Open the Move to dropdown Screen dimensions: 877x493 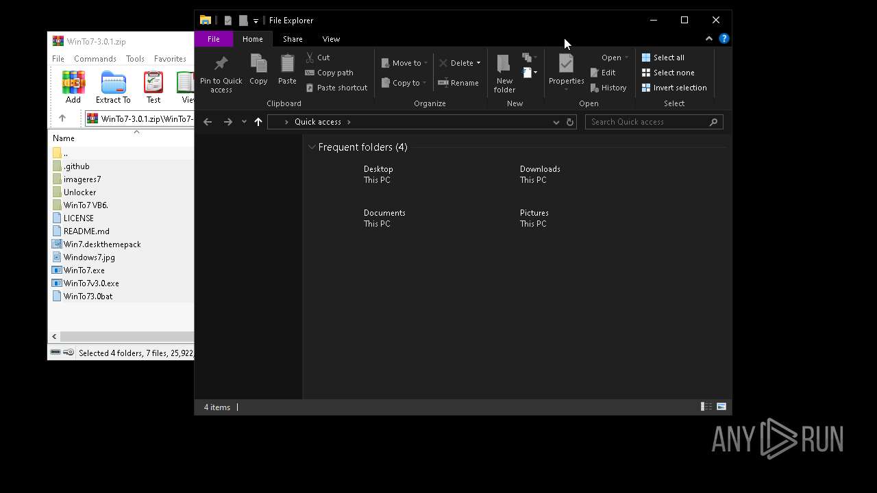pyautogui.click(x=404, y=63)
